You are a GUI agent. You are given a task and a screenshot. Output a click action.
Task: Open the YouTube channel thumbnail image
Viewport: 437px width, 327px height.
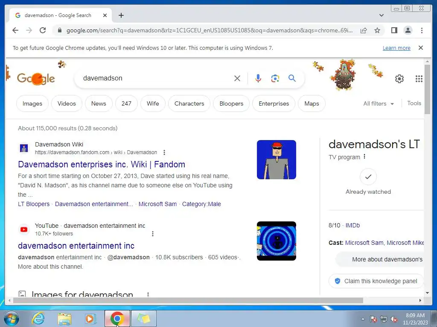click(277, 241)
